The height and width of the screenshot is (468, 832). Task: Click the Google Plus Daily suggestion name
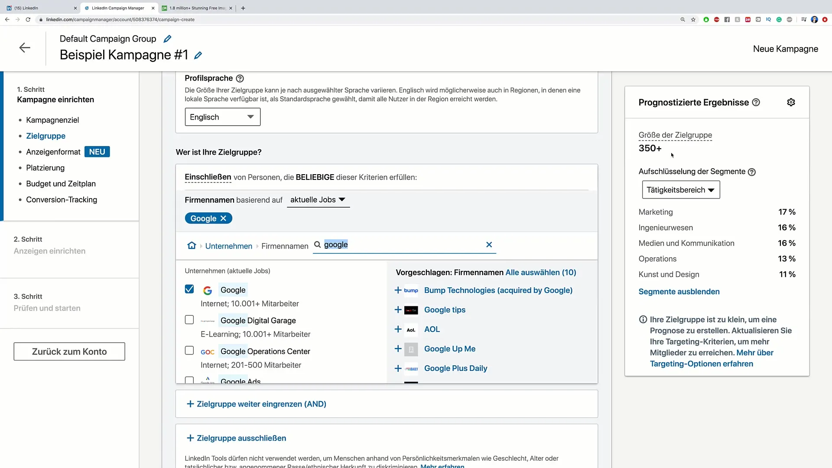[x=455, y=368]
